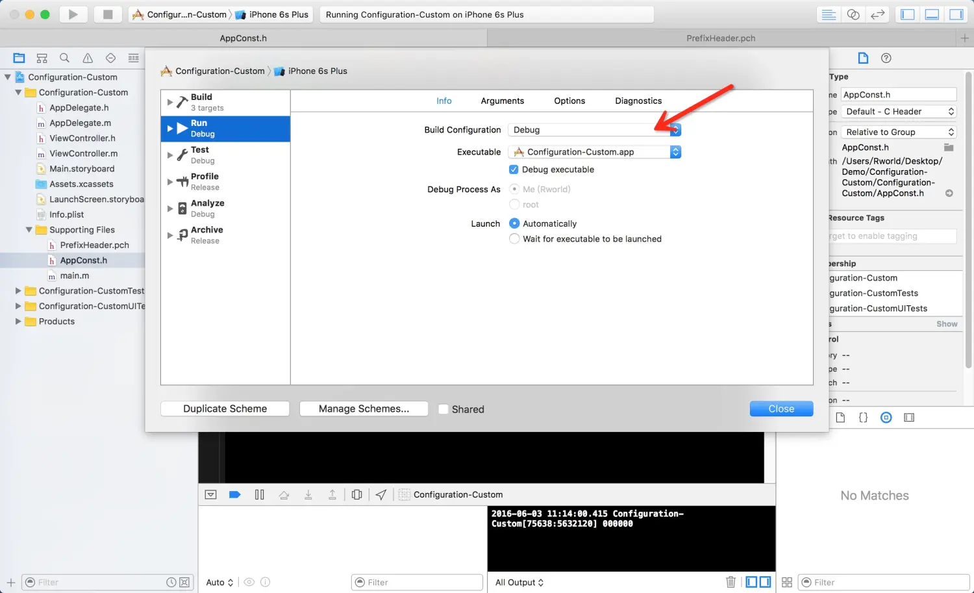Image resolution: width=974 pixels, height=593 pixels.
Task: Show the Code snippet library
Action: pyautogui.click(x=863, y=418)
